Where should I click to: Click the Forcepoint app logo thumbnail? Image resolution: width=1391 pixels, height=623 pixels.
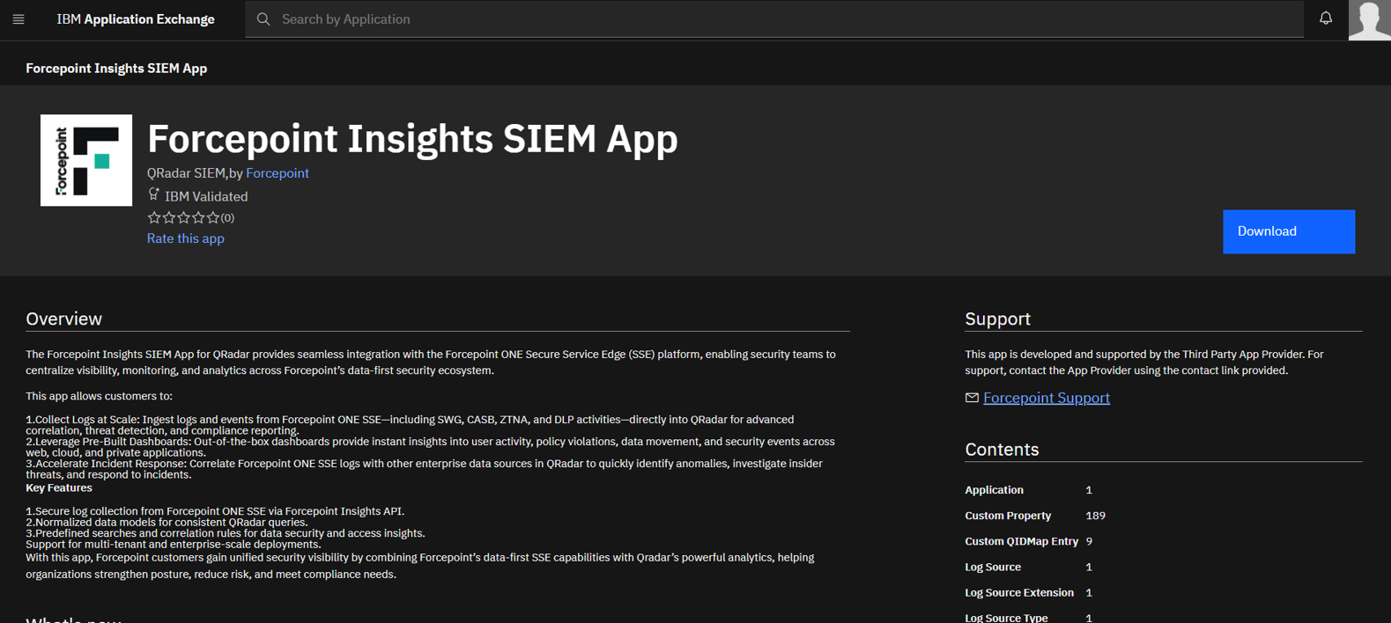tap(86, 160)
